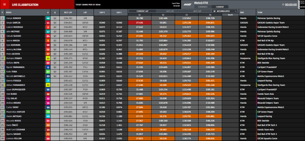Screen dimensions: 305x141
Task: Select rider Darryn BINDER row
Action: click(152, 18)
